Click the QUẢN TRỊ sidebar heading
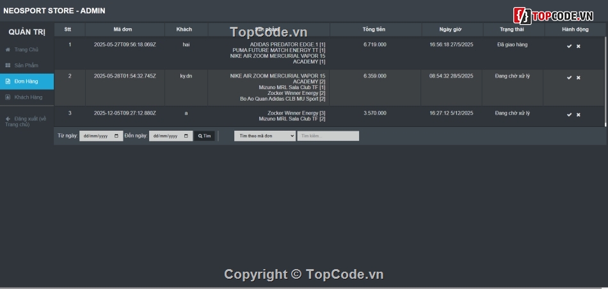This screenshot has height=289, width=608. point(27,32)
